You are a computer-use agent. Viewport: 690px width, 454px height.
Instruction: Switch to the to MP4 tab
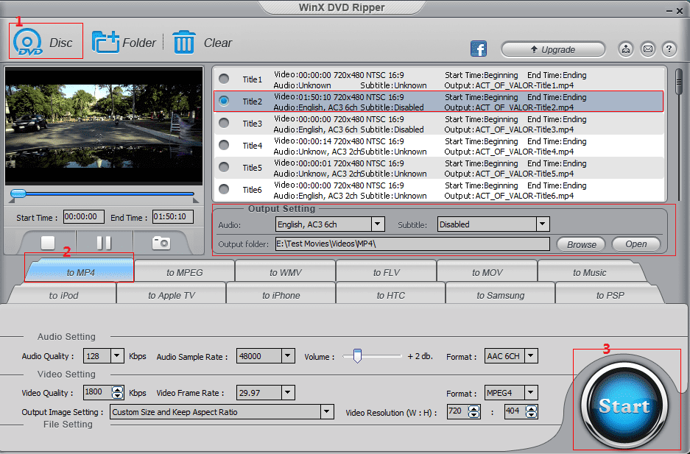80,272
